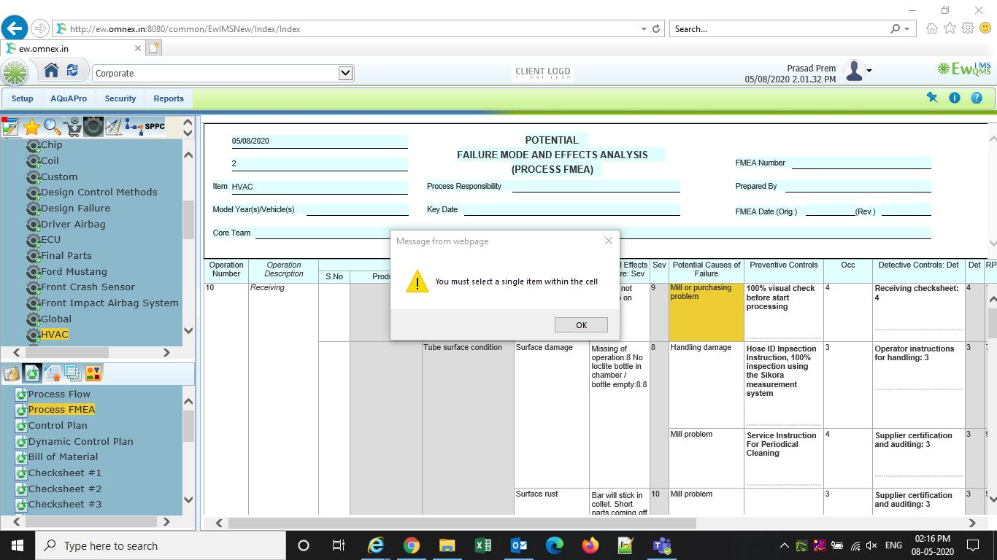The width and height of the screenshot is (997, 560).
Task: Click the document icon next to Control Plan
Action: pyautogui.click(x=20, y=426)
